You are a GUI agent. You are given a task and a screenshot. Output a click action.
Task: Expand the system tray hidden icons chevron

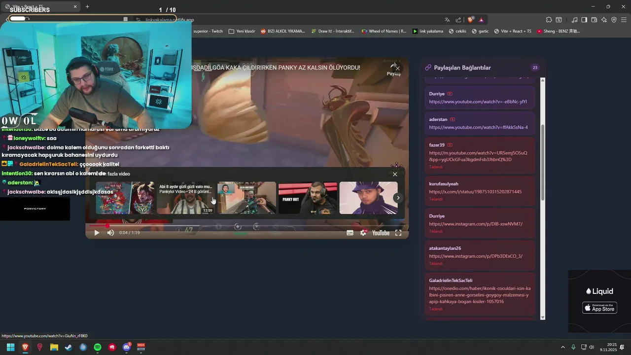pyautogui.click(x=563, y=347)
